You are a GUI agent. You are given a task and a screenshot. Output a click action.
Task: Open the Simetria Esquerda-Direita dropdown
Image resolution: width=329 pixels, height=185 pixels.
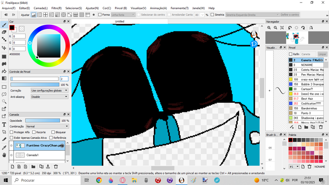coord(252,15)
